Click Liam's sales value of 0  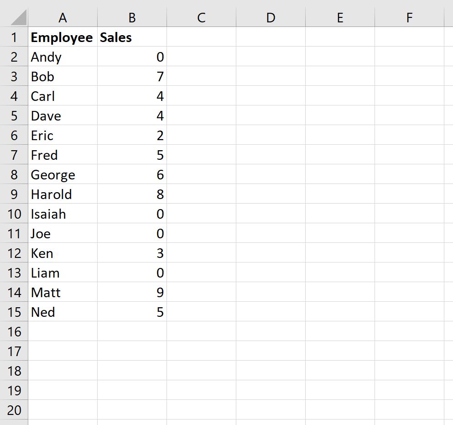131,273
